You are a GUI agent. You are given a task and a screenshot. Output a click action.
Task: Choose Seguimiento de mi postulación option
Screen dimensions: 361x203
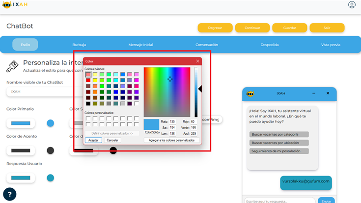click(279, 151)
